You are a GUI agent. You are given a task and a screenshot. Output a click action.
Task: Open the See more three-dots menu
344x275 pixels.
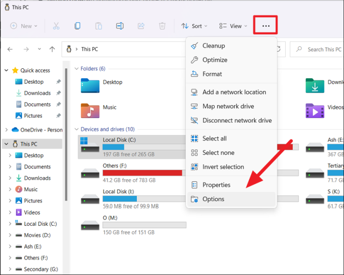pos(266,26)
